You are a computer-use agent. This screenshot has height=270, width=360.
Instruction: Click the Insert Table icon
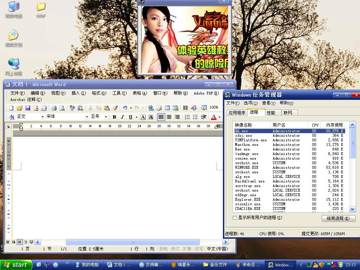[167, 108]
